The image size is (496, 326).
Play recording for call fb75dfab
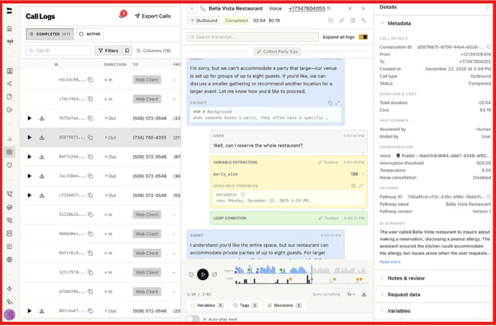29,118
